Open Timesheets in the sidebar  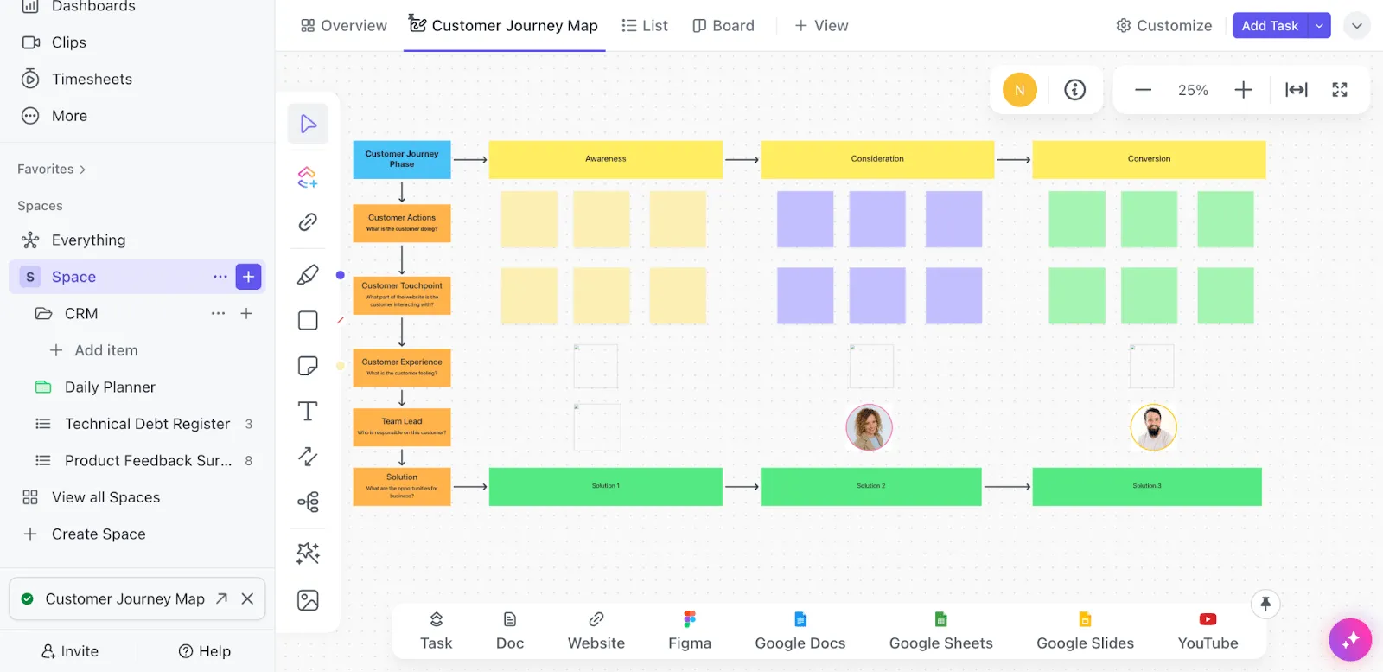click(x=76, y=80)
